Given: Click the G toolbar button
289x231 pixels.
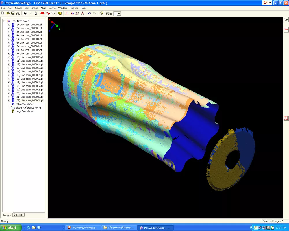Looking at the screenshot, I should [x=25, y=13].
